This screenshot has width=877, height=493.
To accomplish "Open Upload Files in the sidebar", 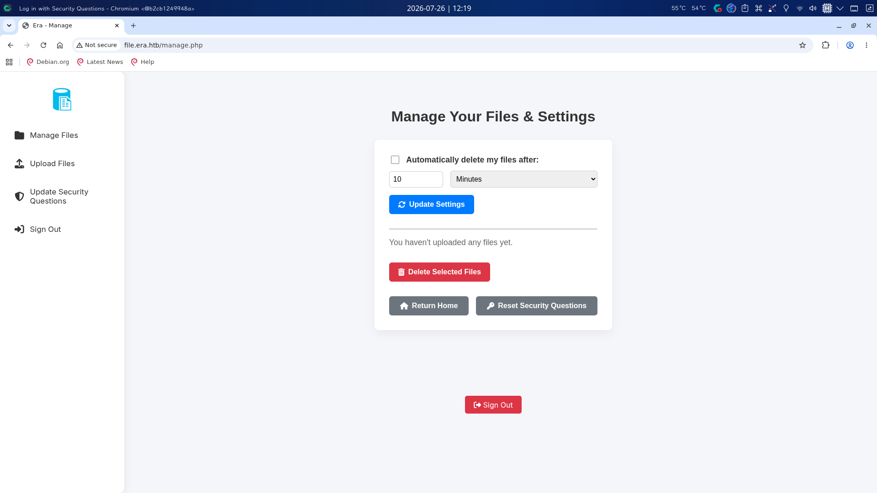I will click(52, 164).
